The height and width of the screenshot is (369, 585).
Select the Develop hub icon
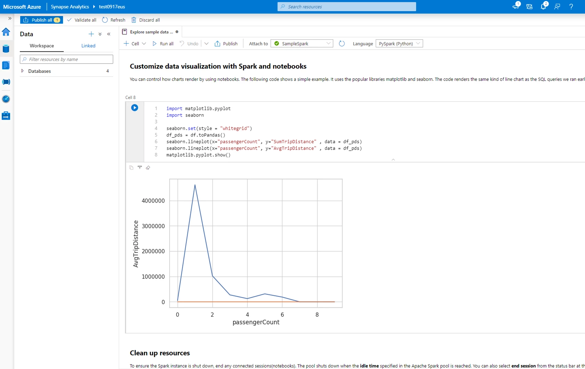6,65
